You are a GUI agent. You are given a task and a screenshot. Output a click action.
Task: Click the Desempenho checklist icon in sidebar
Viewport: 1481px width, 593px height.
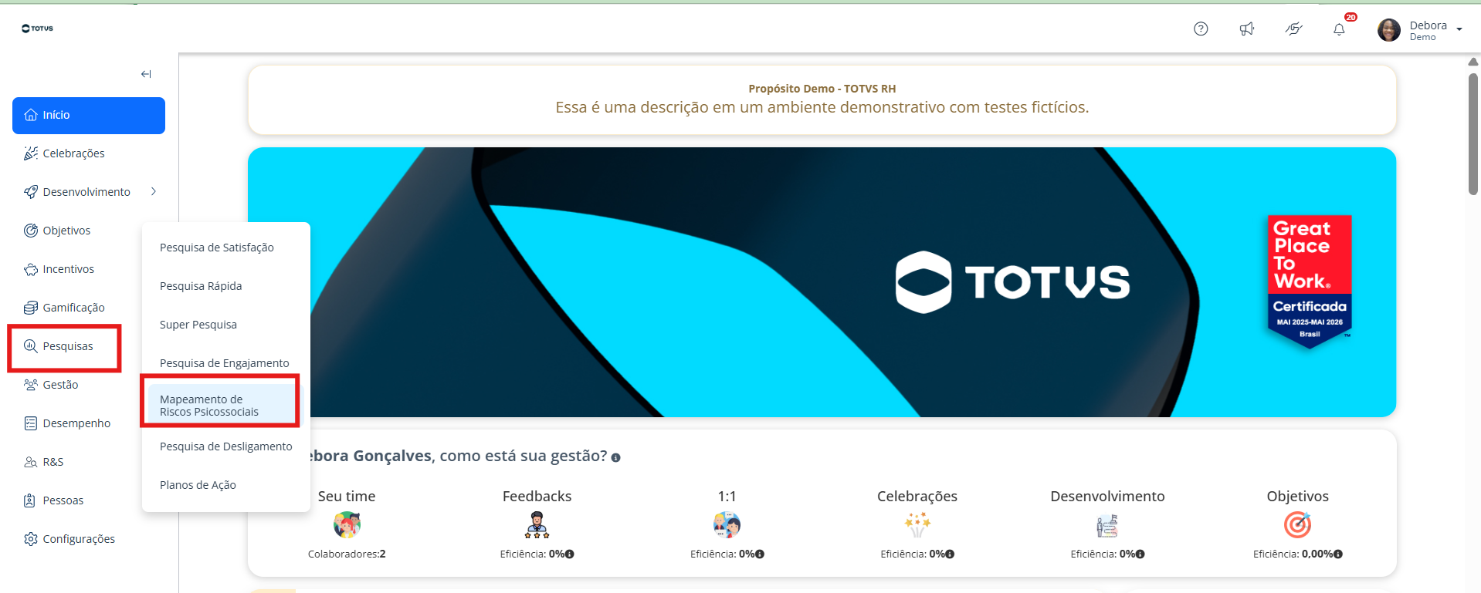31,423
